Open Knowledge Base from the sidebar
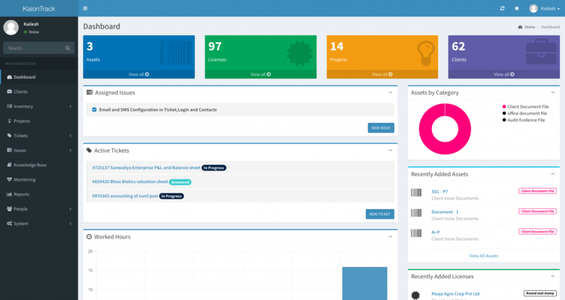The height and width of the screenshot is (300, 565). tap(30, 165)
